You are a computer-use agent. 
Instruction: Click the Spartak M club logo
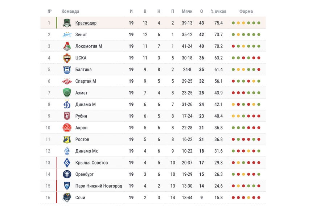pyautogui.click(x=67, y=81)
